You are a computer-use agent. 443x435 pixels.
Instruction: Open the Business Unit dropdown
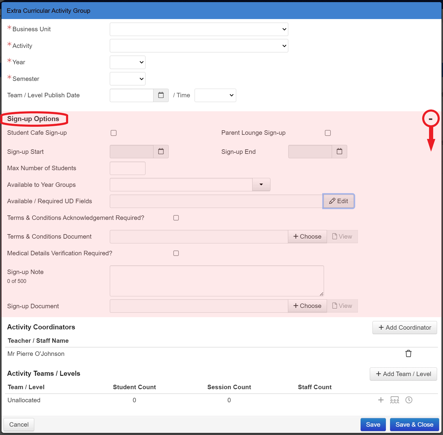(199, 29)
